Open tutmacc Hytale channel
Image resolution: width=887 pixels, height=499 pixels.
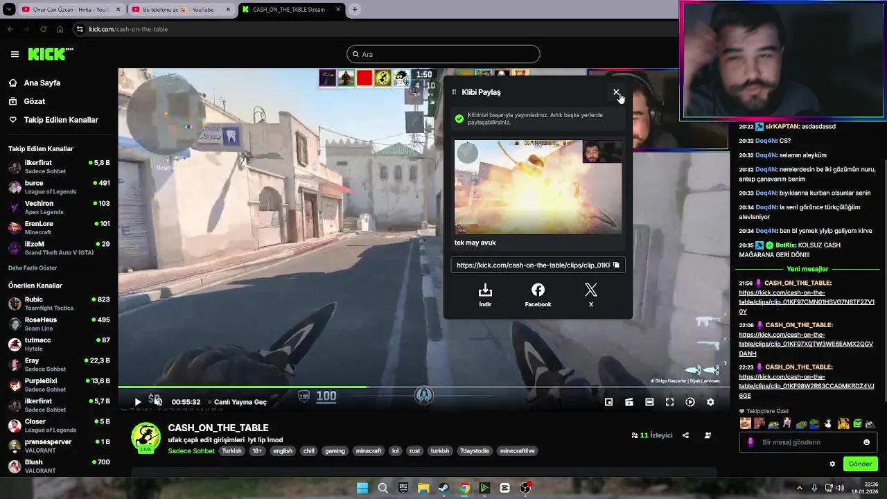[59, 344]
